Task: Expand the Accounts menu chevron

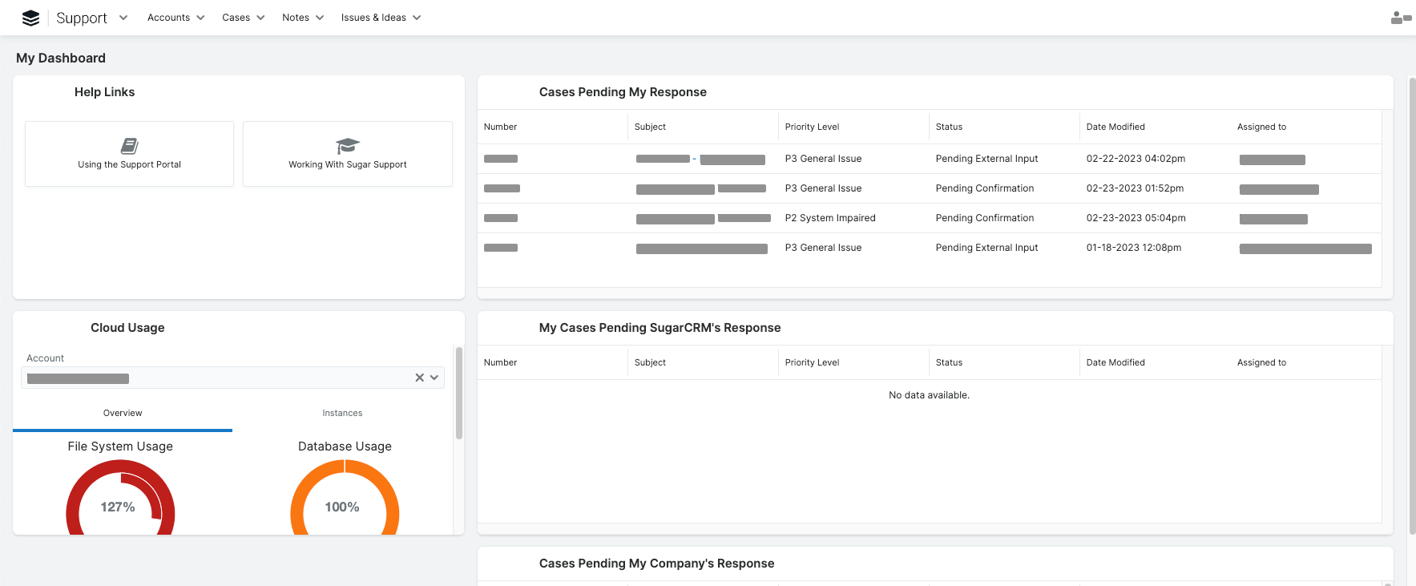Action: pos(200,18)
